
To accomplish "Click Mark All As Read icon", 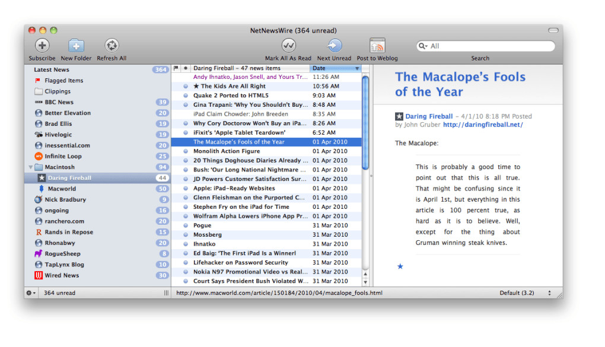I will coord(288,46).
